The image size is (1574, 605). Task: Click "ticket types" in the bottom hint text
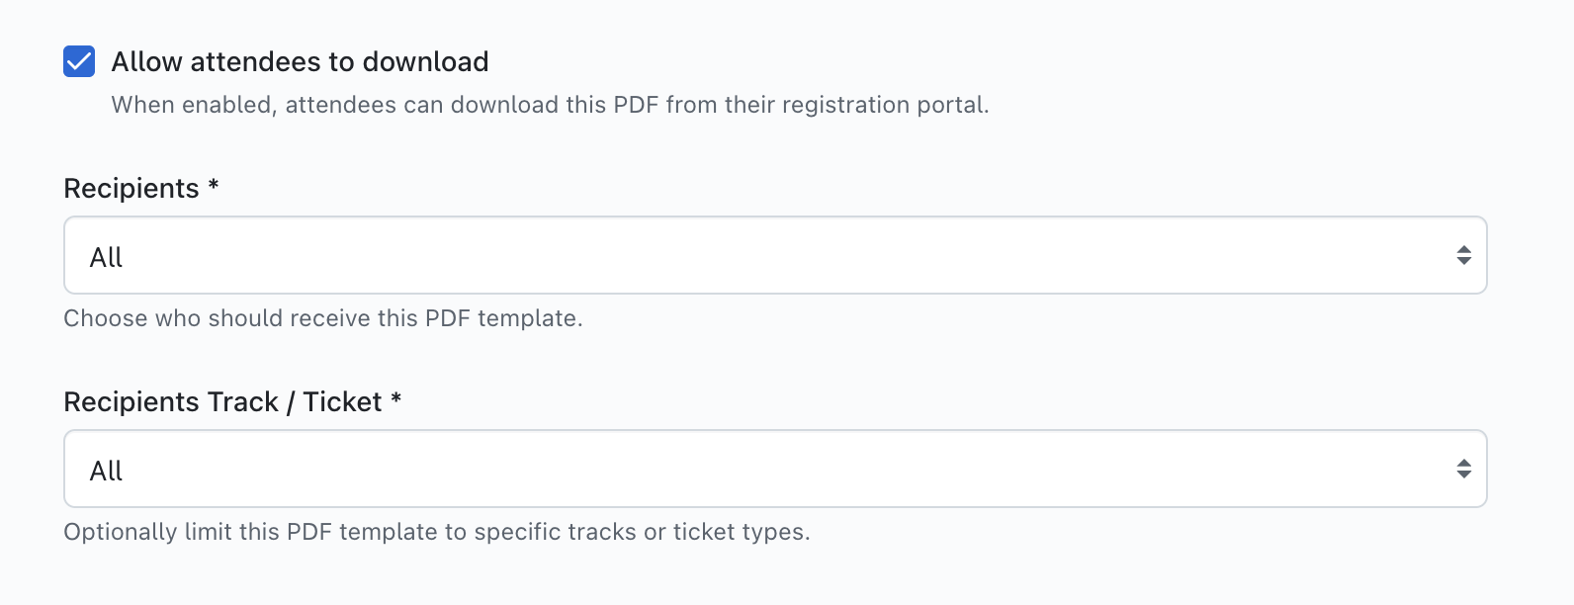(741, 532)
